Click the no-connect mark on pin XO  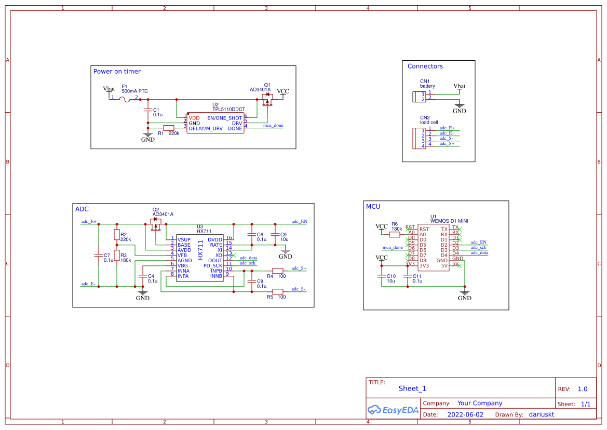[234, 255]
